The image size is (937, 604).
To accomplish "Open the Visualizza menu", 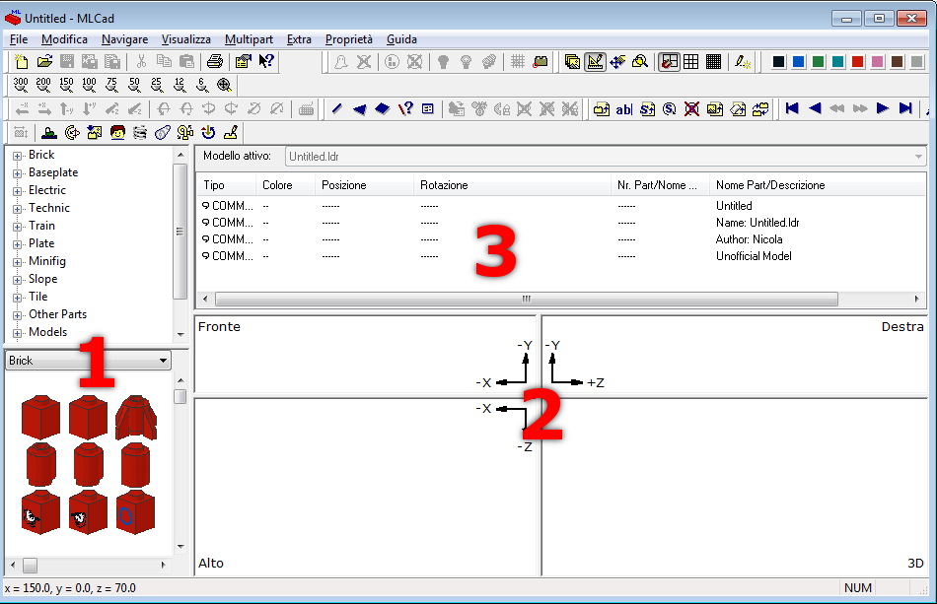I will 185,39.
